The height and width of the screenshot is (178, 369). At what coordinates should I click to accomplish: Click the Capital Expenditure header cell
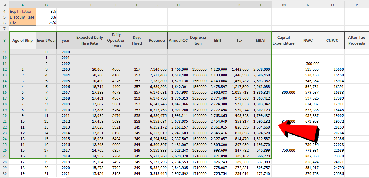point(284,40)
